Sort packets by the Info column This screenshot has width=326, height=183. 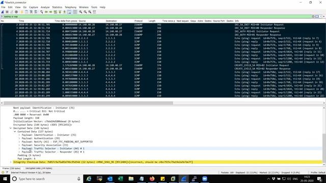[237, 21]
